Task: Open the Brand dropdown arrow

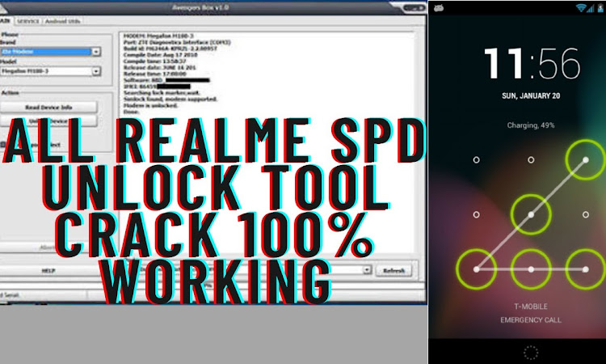Action: [96, 52]
